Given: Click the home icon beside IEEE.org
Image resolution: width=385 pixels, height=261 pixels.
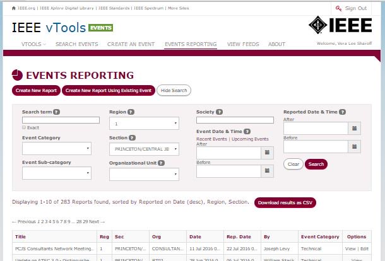Looking at the screenshot, I should click(x=14, y=8).
